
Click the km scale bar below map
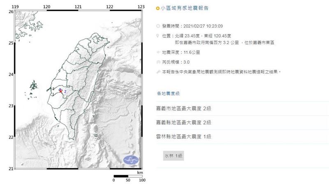tap(128, 176)
